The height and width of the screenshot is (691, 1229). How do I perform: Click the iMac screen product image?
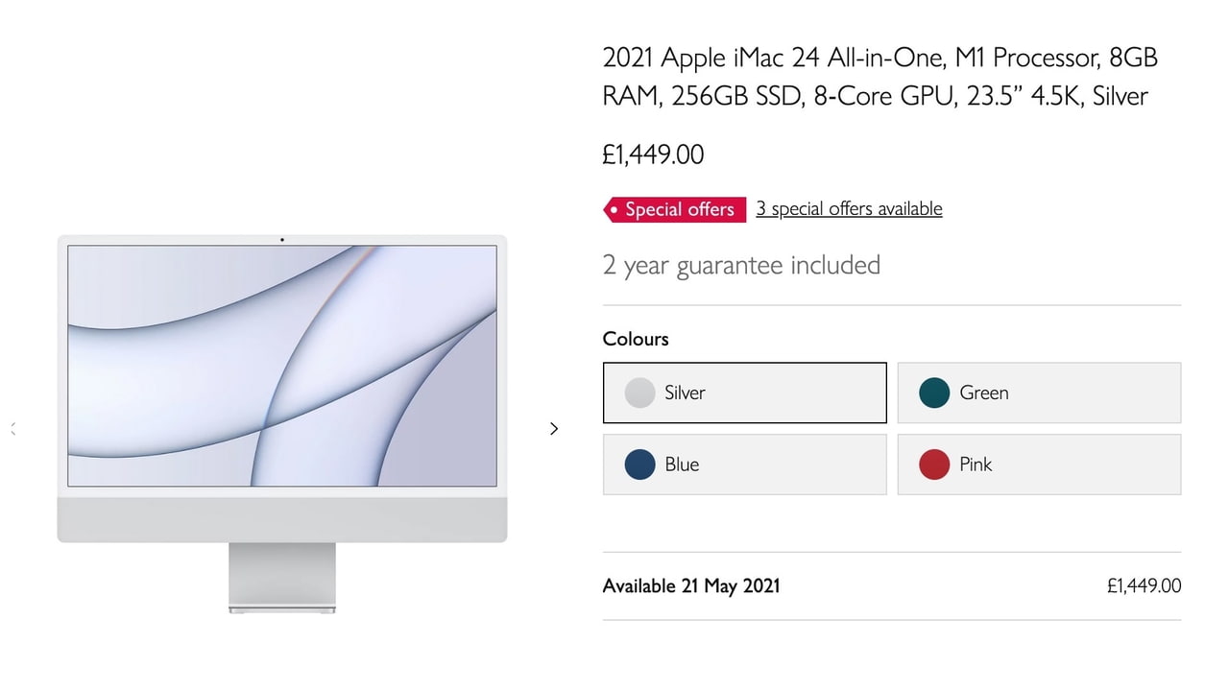(282, 365)
